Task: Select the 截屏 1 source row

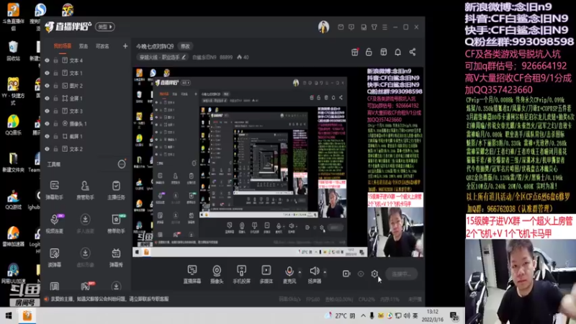Action: click(85, 136)
